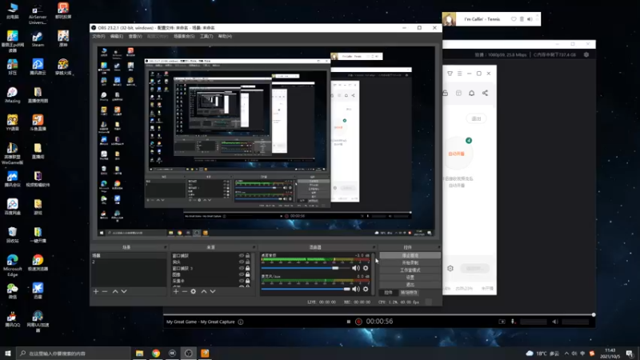Open 麦克风/Aux audio settings gear
The width and height of the screenshot is (640, 360).
point(366,289)
